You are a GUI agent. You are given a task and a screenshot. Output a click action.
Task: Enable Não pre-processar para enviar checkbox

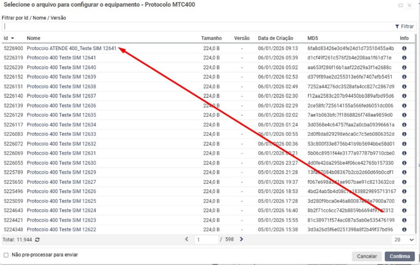click(x=6, y=255)
